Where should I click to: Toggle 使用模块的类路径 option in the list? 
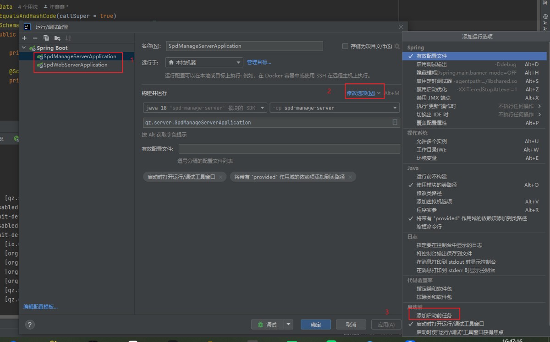436,185
